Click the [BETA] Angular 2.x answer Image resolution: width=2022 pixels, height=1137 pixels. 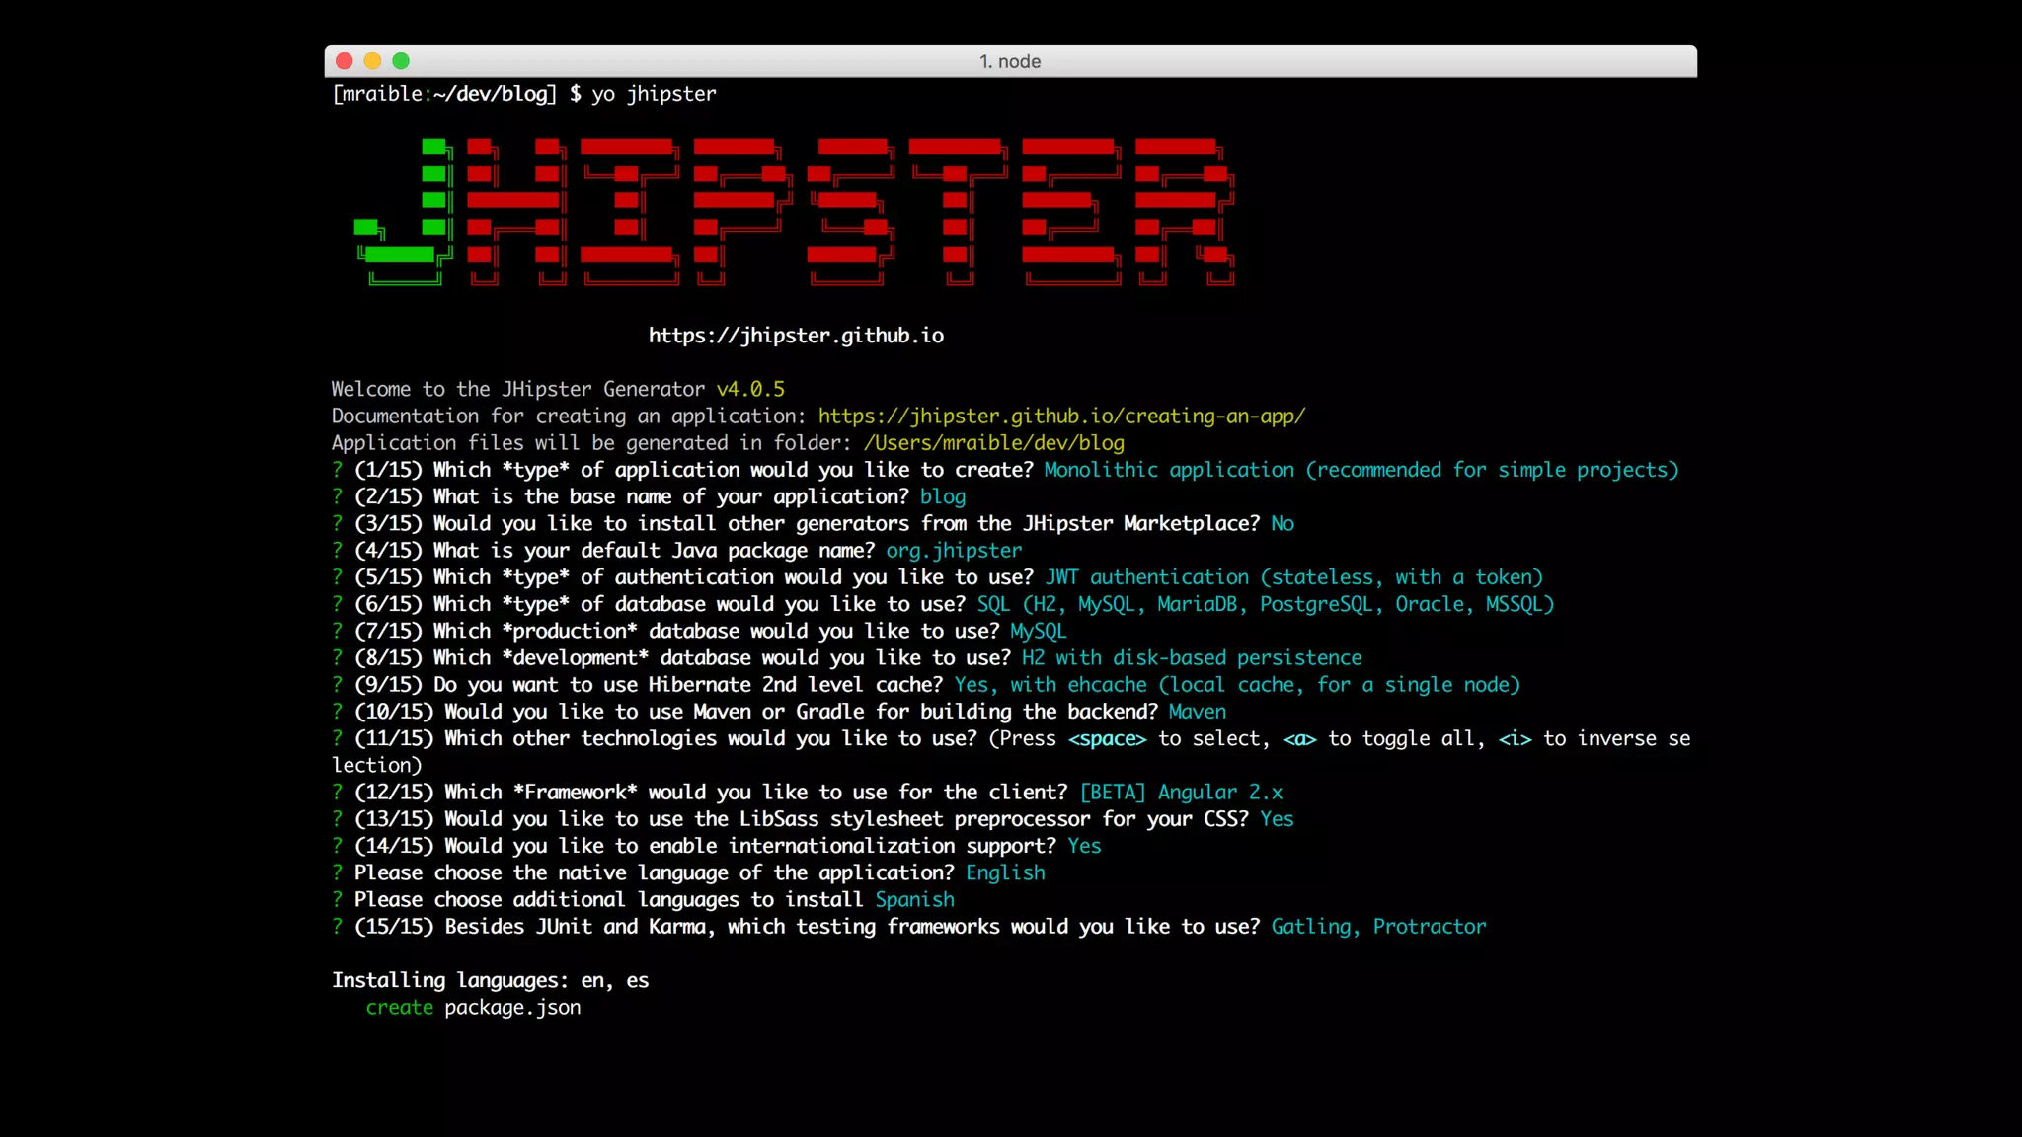click(x=1181, y=793)
